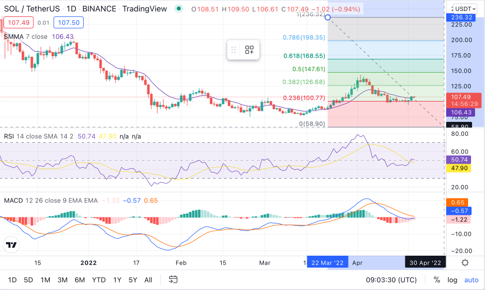Click the purple 50.74 RSI axis label
The height and width of the screenshot is (290, 485).
[x=459, y=160]
